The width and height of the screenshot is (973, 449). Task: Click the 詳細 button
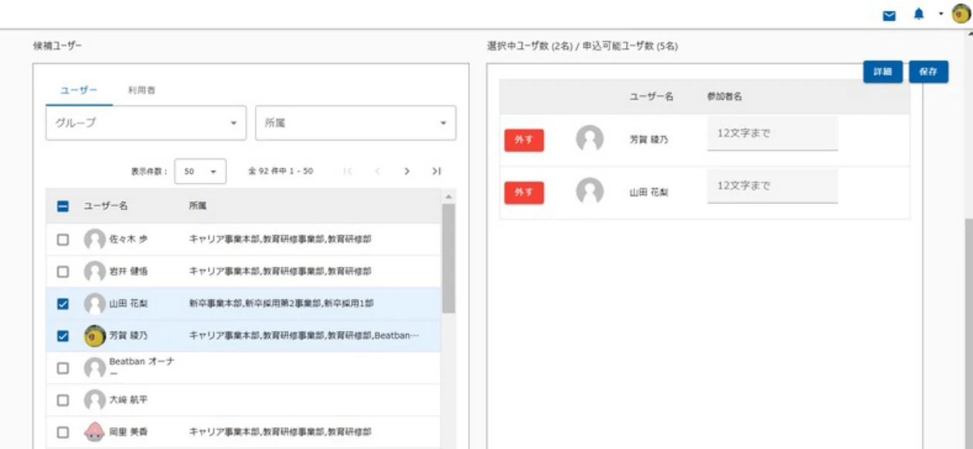[883, 72]
